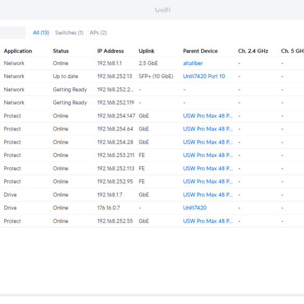Sort by the Parent Device column header
Image resolution: width=304 pixels, height=304 pixels.
200,51
